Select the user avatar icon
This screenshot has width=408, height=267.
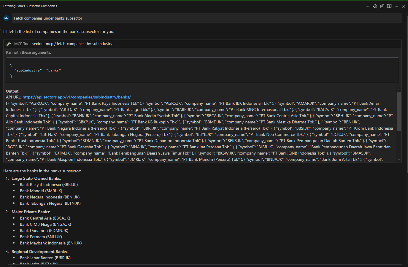tap(6, 18)
